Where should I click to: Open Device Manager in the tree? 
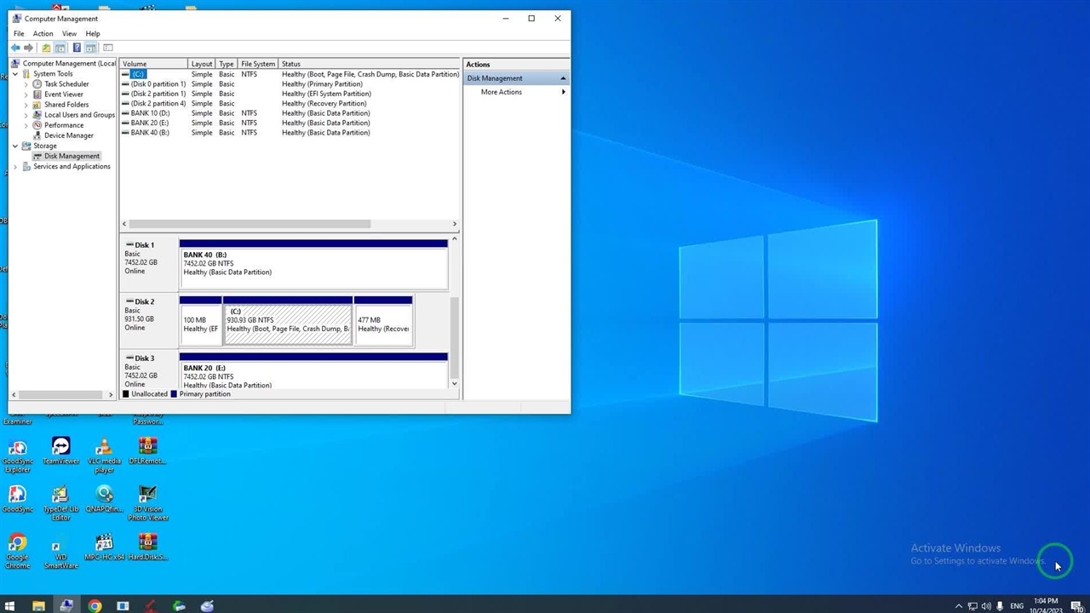point(68,135)
